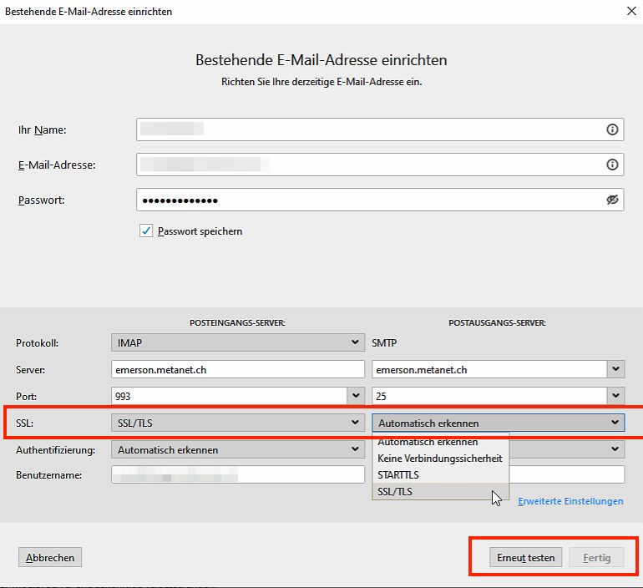Click into the Passwort input field

(367, 200)
